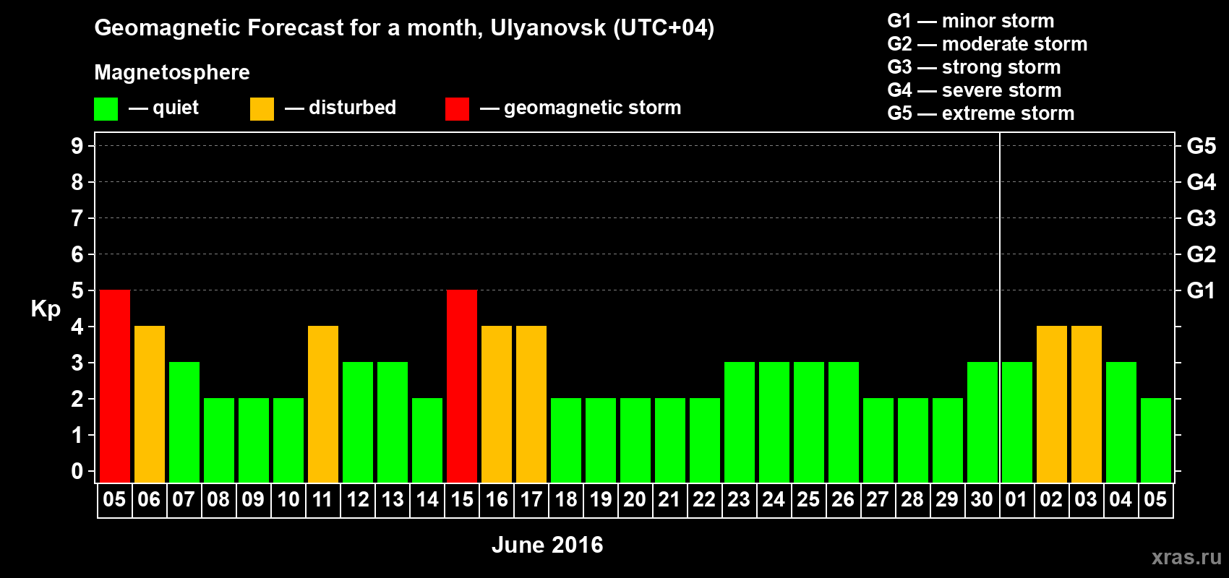Image resolution: width=1229 pixels, height=578 pixels.
Task: Click the 'geomagnetic storm' legend text
Action: (x=593, y=108)
